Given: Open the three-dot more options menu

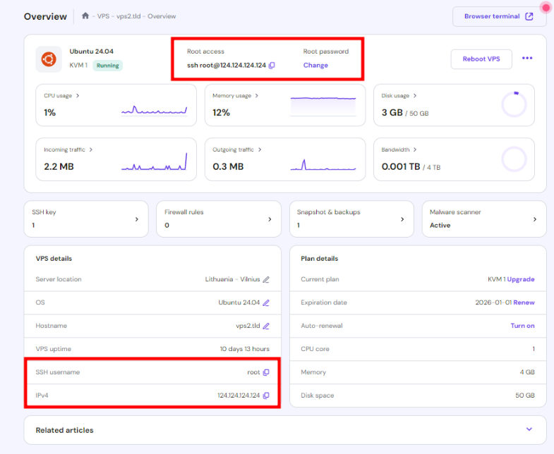Looking at the screenshot, I should click(527, 59).
